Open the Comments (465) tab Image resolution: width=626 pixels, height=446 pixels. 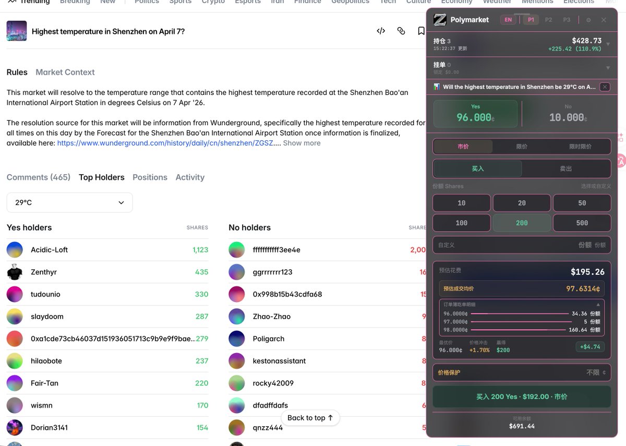tap(39, 177)
